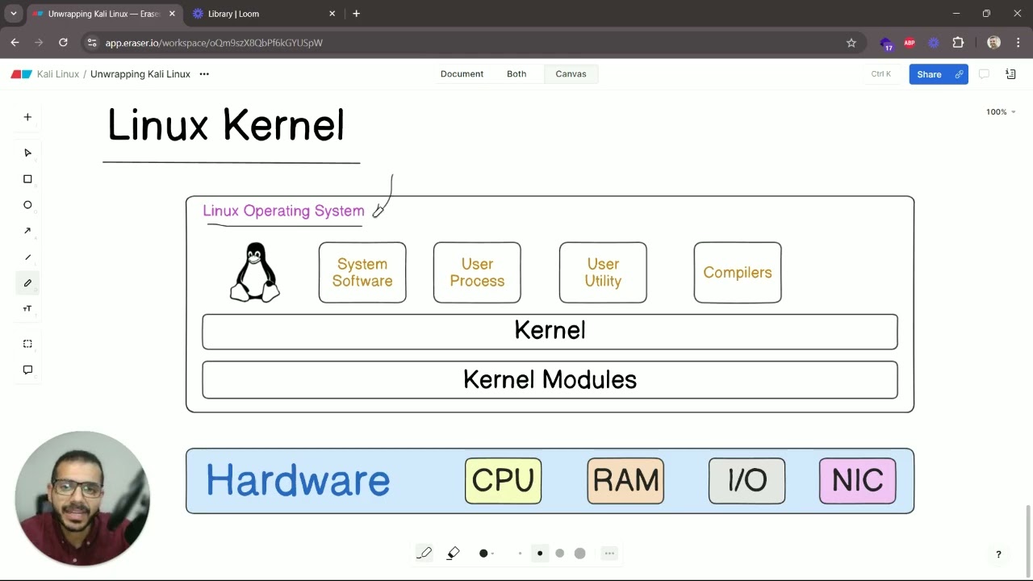Viewport: 1033px width, 581px height.
Task: Select the pointer selection tool
Action: (27, 153)
